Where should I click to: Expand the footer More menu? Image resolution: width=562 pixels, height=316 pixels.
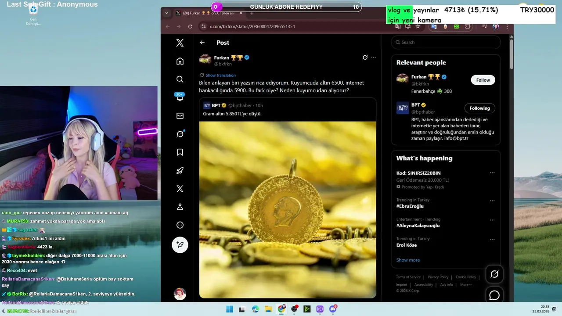pyautogui.click(x=466, y=285)
